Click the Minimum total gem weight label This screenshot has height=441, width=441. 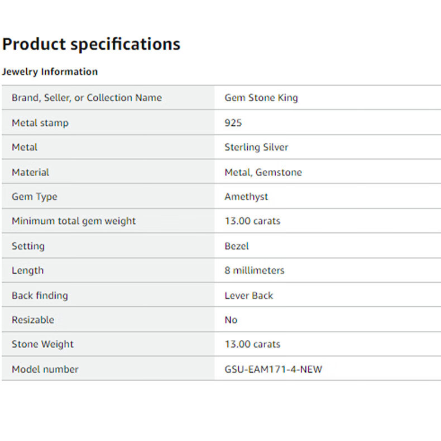74,221
